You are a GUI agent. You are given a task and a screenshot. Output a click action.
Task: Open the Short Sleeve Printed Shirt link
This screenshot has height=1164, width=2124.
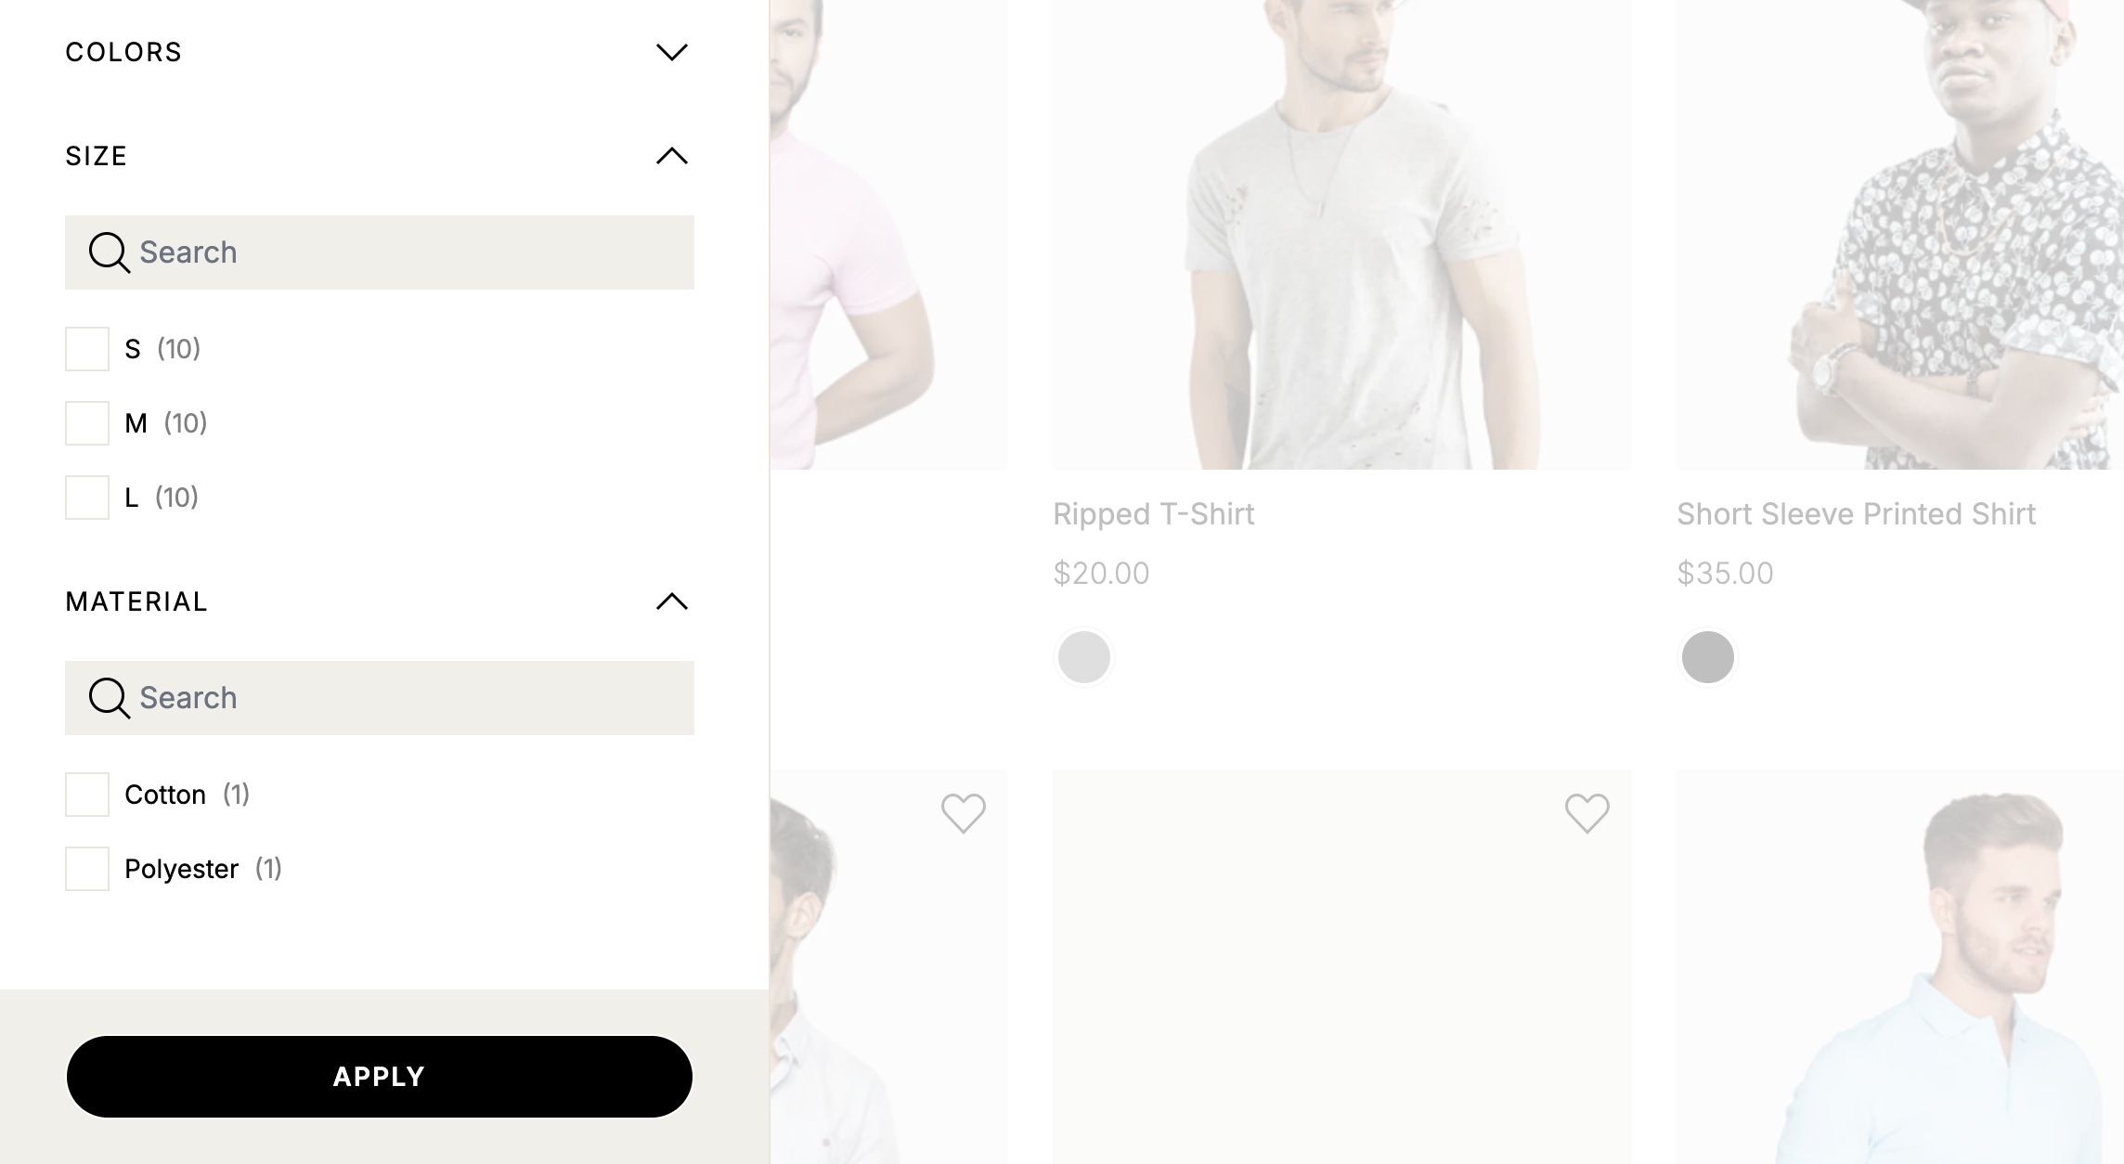tap(1856, 514)
